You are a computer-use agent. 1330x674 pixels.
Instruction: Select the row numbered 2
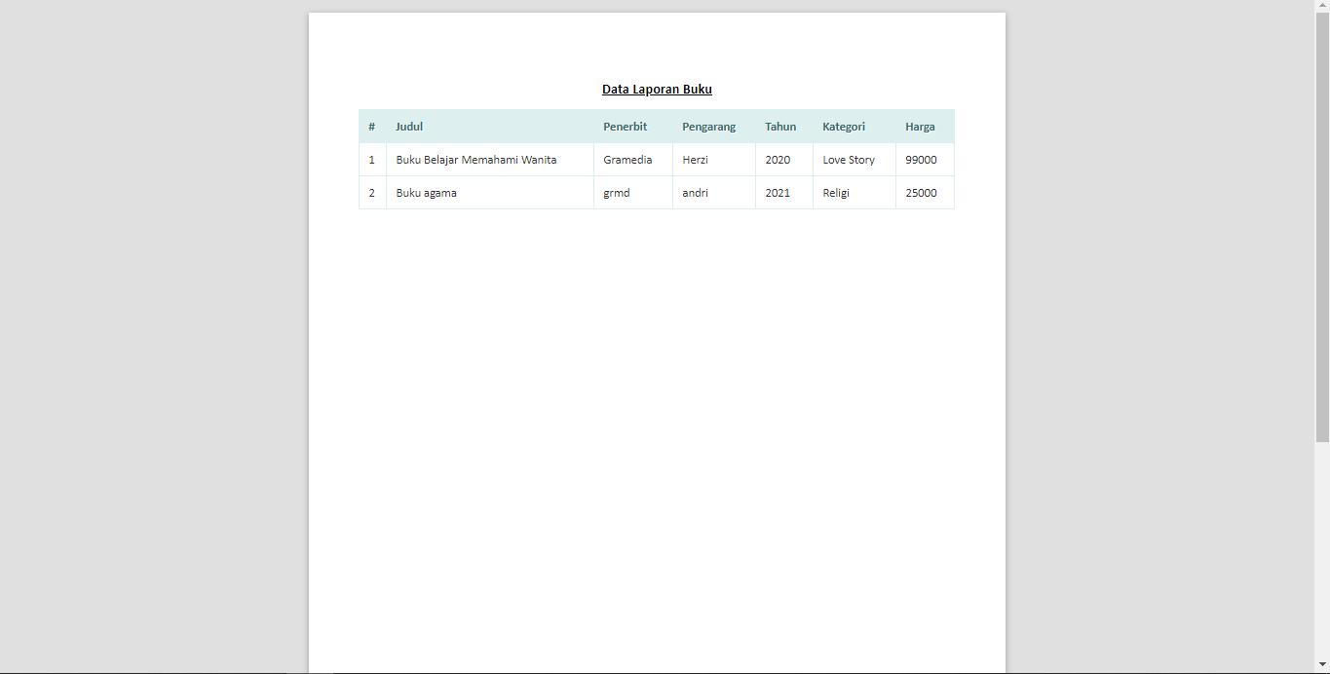(x=372, y=192)
